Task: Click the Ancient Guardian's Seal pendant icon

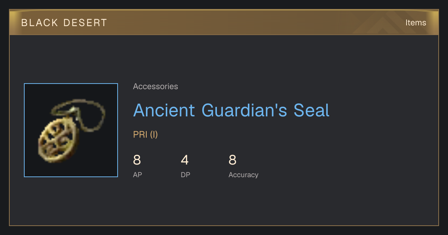Action: pyautogui.click(x=71, y=130)
